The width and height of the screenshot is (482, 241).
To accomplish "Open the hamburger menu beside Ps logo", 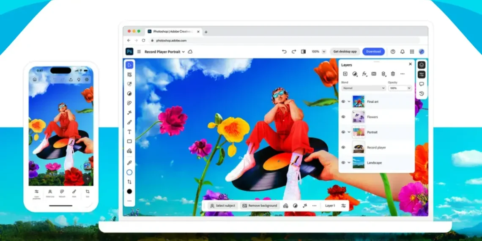I will pos(139,52).
